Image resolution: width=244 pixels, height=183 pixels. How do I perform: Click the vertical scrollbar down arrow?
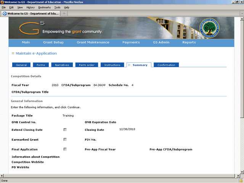(242, 172)
